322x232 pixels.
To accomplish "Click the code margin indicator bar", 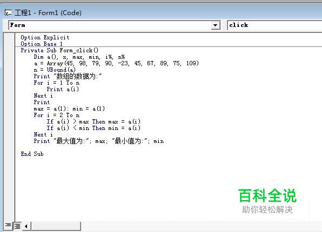I will coord(9,127).
